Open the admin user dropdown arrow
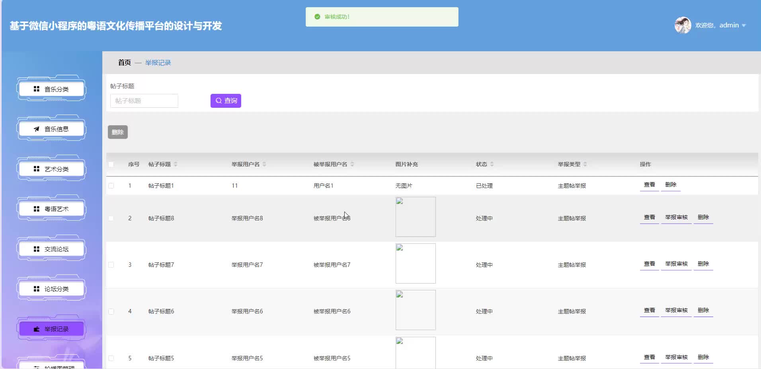The height and width of the screenshot is (369, 761). [744, 25]
